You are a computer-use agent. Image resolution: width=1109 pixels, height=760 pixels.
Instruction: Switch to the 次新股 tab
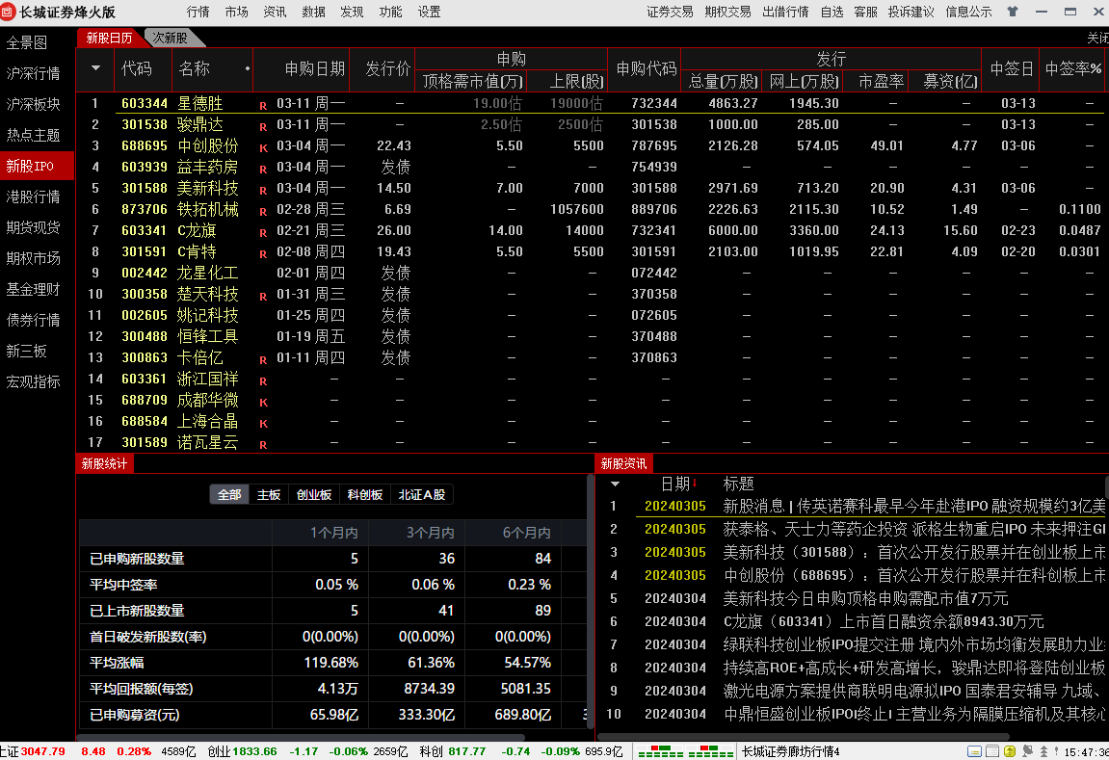[171, 38]
